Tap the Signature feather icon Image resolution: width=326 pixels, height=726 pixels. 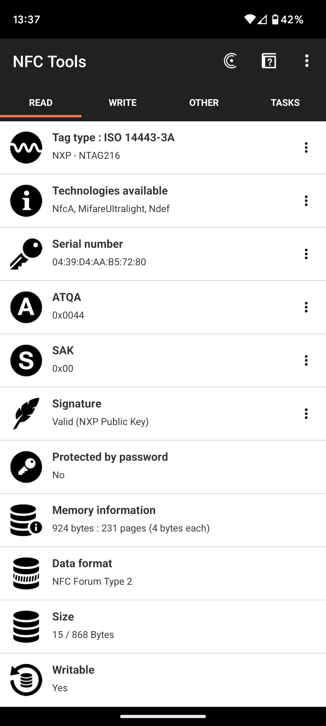[26, 414]
